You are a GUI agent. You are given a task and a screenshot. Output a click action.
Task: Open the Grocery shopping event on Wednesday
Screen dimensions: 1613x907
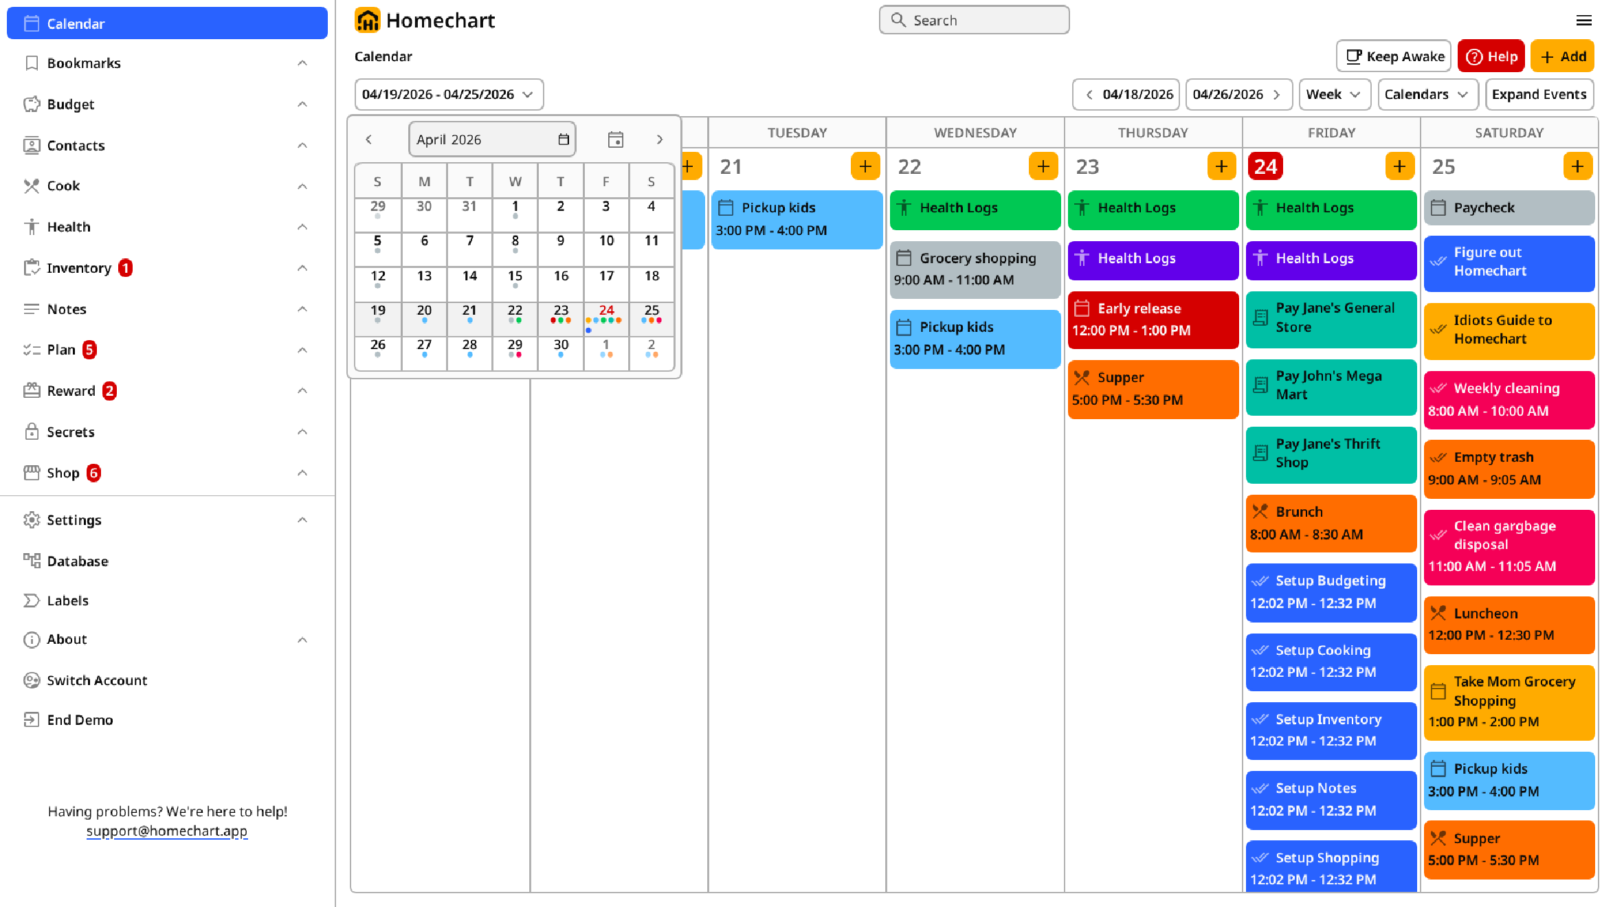(975, 269)
